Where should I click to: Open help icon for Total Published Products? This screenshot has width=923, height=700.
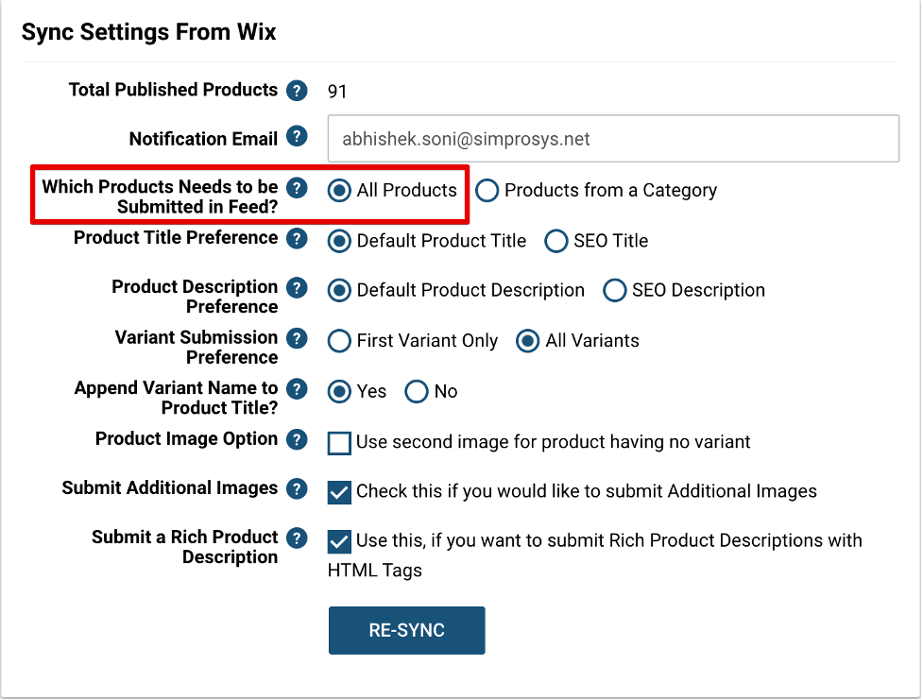[x=297, y=91]
